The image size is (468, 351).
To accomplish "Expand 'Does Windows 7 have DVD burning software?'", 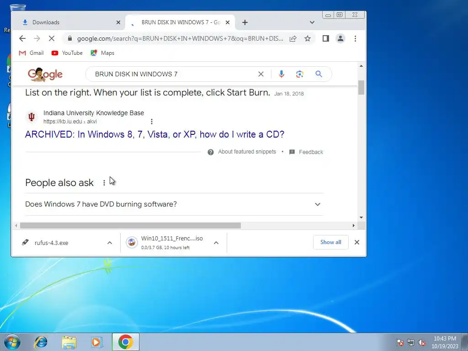I will [174, 204].
